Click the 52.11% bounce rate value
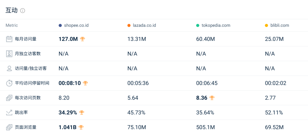The image size is (308, 133). (274, 113)
